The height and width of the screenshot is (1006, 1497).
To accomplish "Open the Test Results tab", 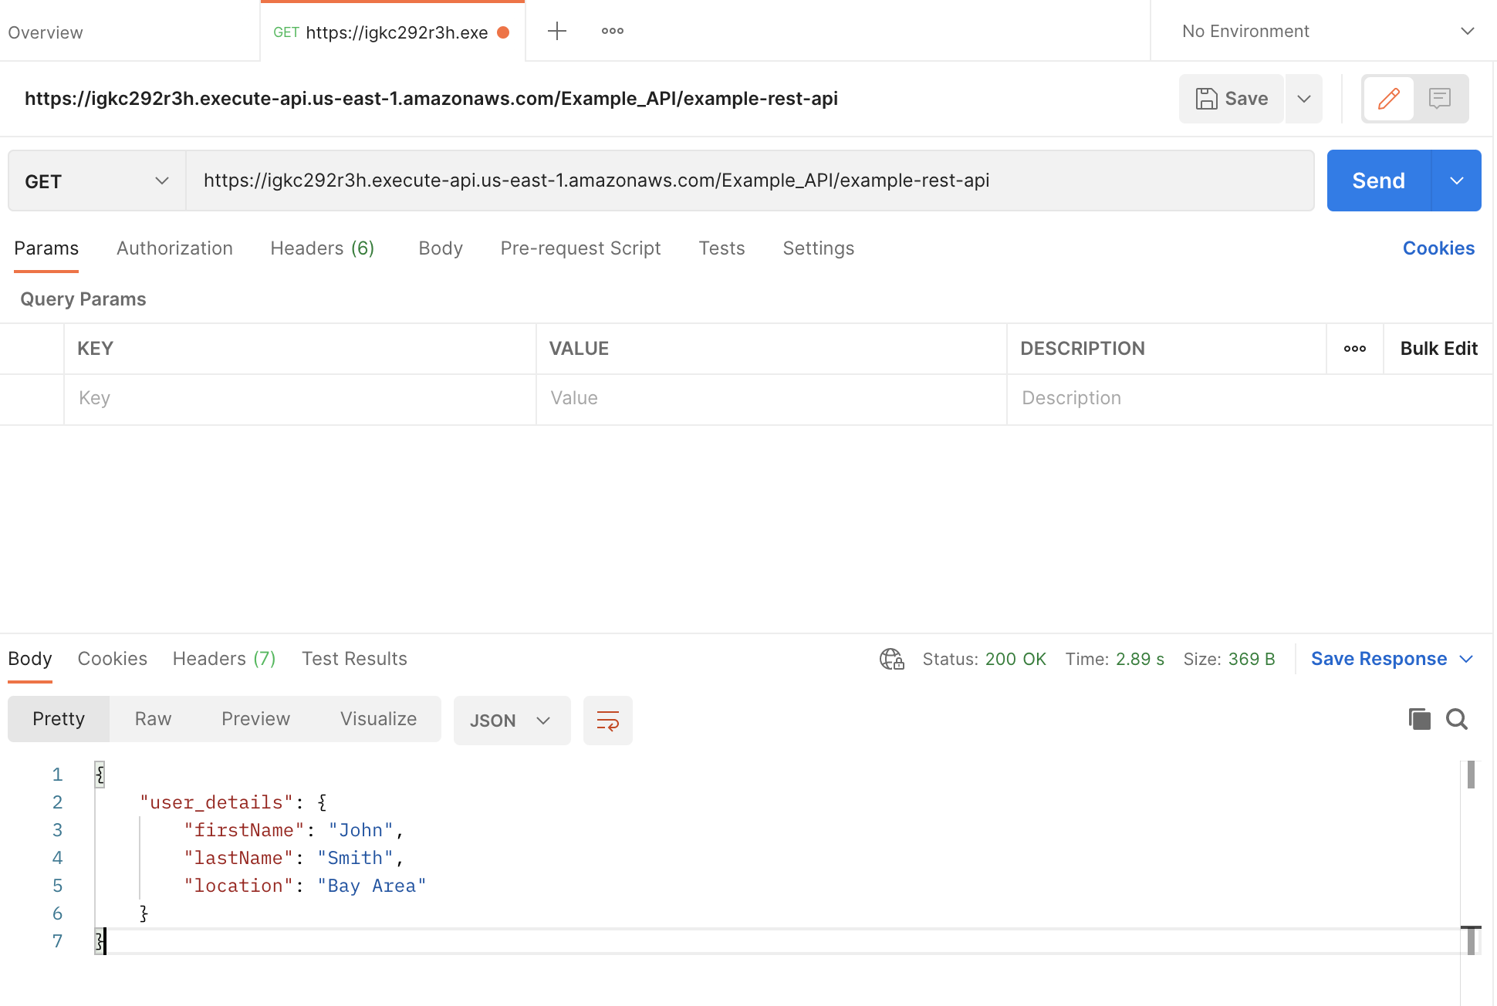I will pos(353,659).
